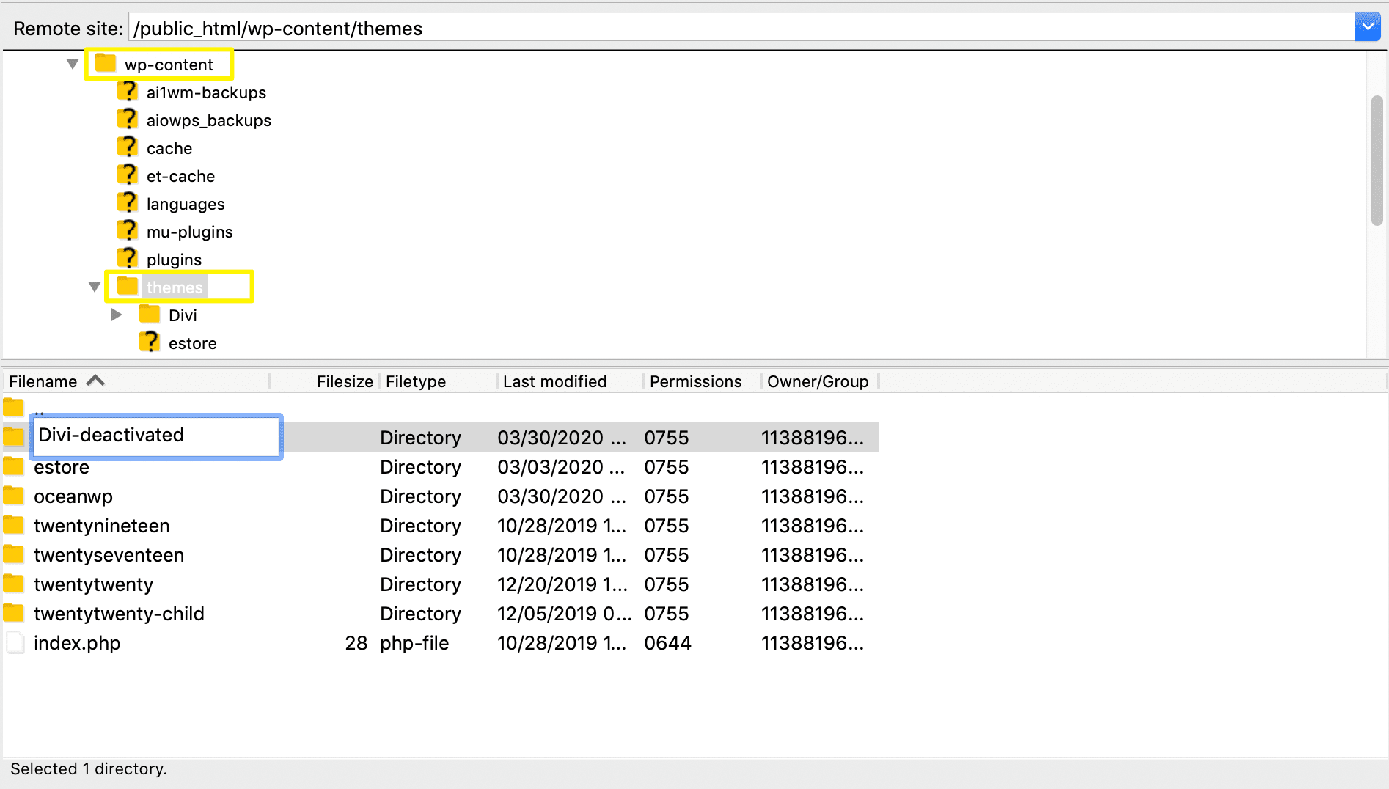Expand the Divi folder in tree
The width and height of the screenshot is (1389, 789).
tap(116, 314)
